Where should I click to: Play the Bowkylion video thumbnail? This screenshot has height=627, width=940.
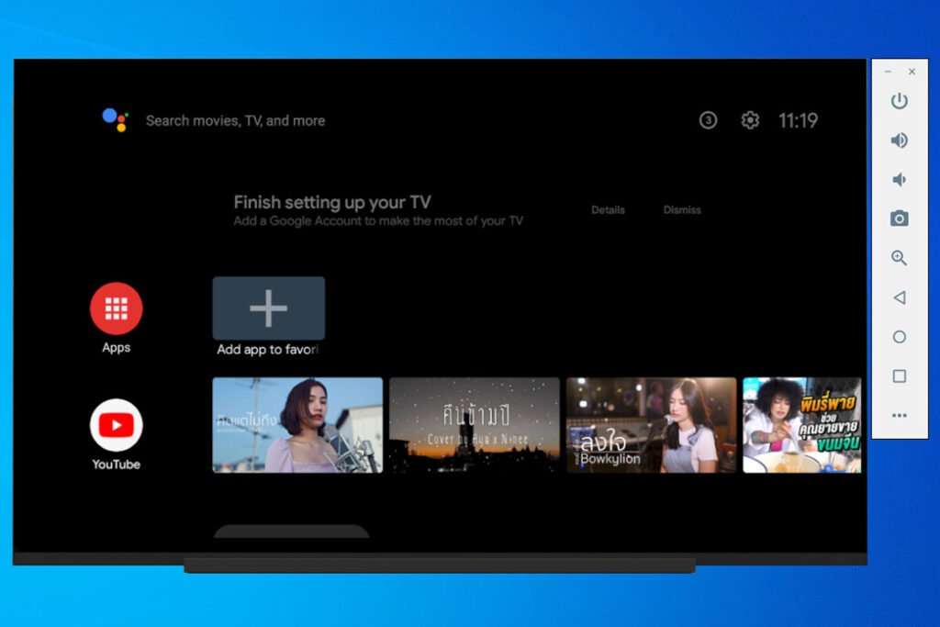point(651,425)
